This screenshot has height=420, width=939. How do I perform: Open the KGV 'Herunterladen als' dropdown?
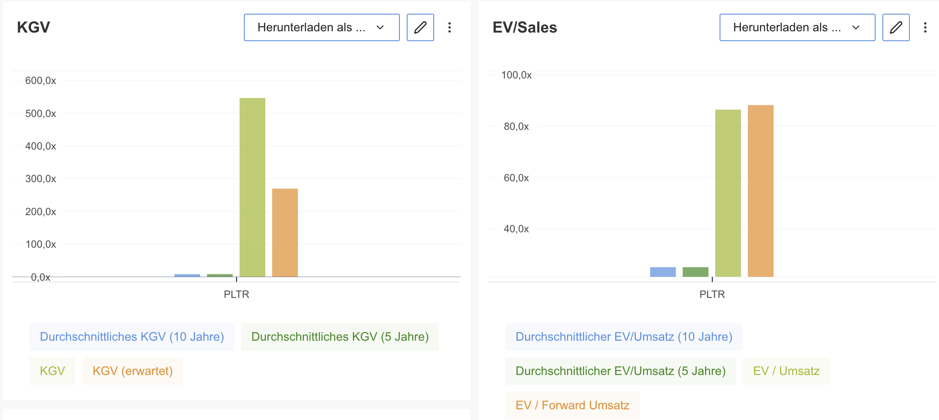(322, 27)
